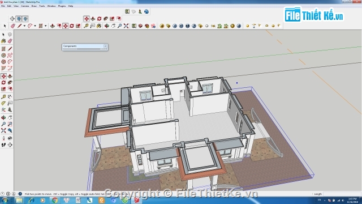Click the Photo Textures icon
This screenshot has width=362, height=204.
(140, 11)
